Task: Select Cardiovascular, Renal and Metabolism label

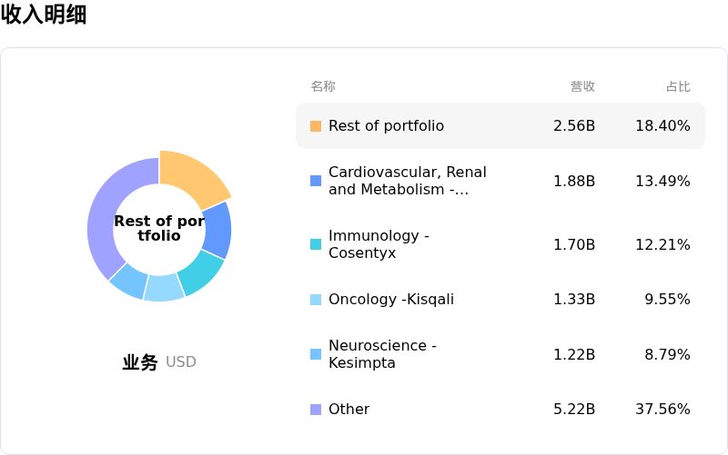Action: (407, 181)
